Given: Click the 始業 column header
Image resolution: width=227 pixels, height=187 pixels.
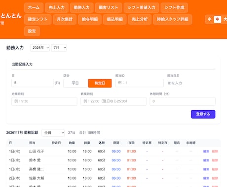Looking at the screenshot, I should tap(72, 143).
